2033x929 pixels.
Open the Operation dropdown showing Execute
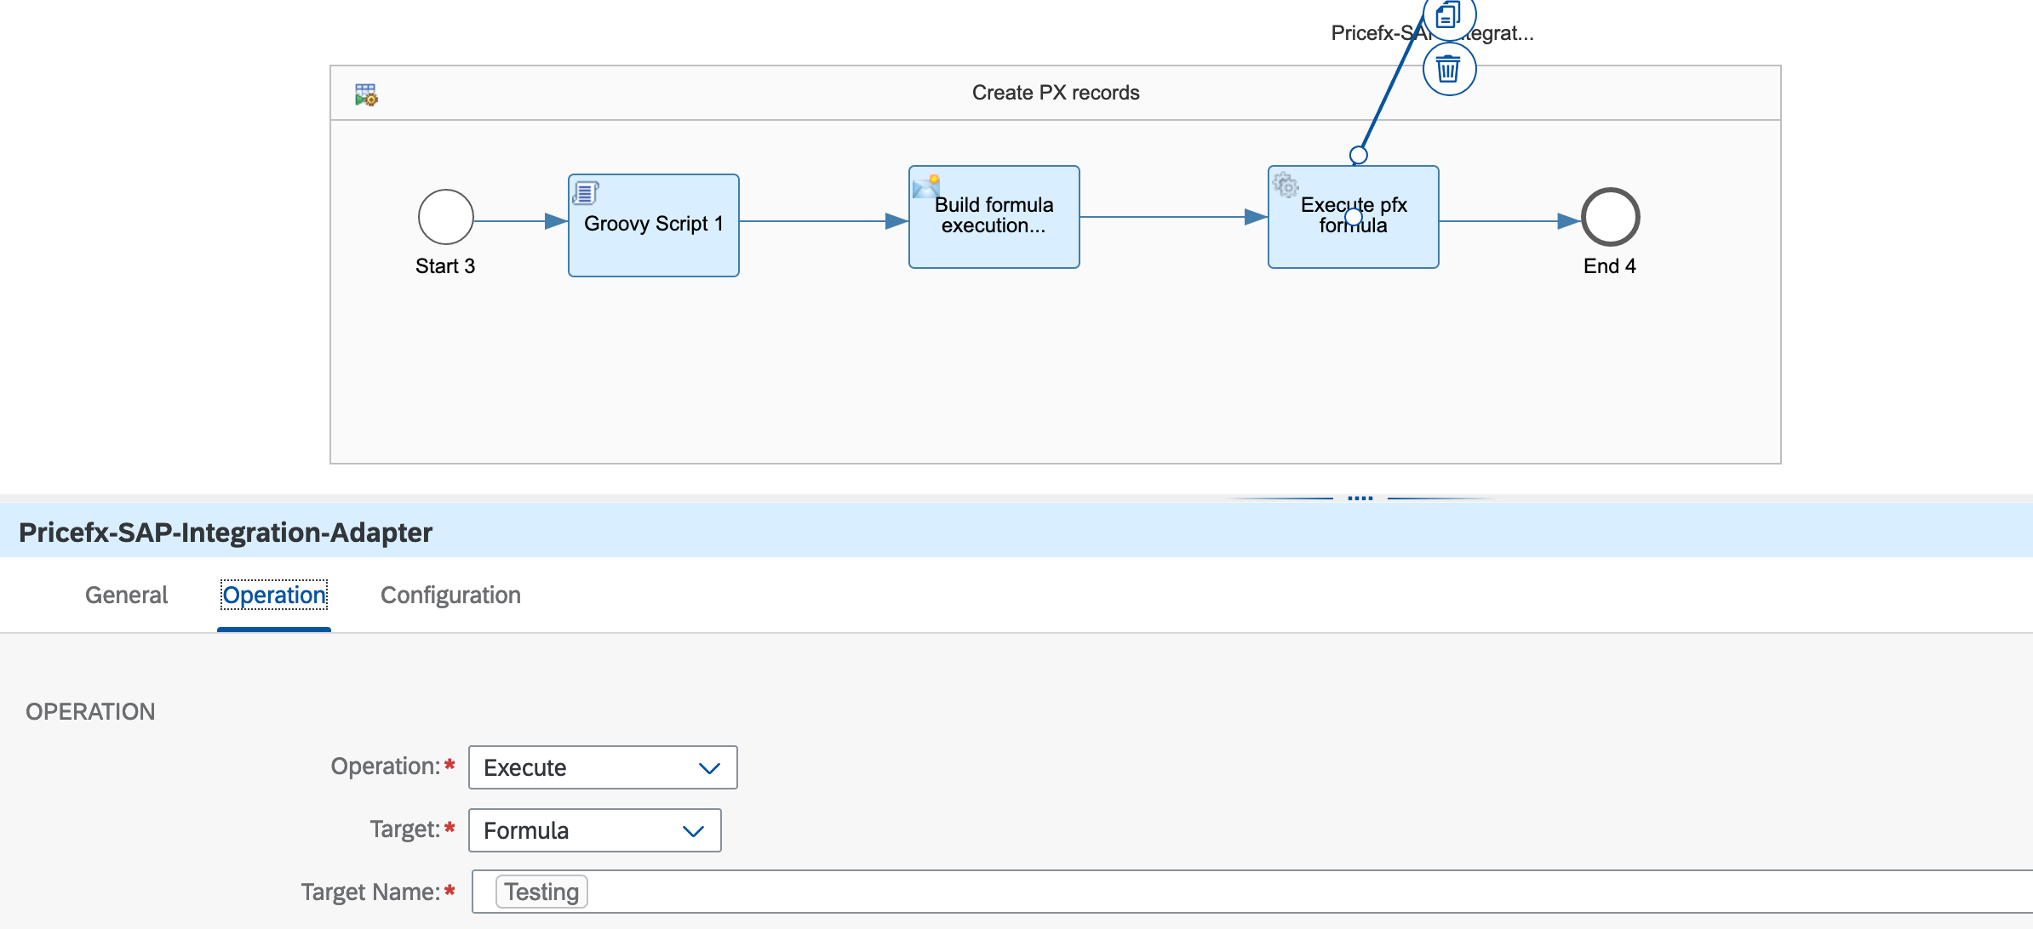pyautogui.click(x=603, y=767)
